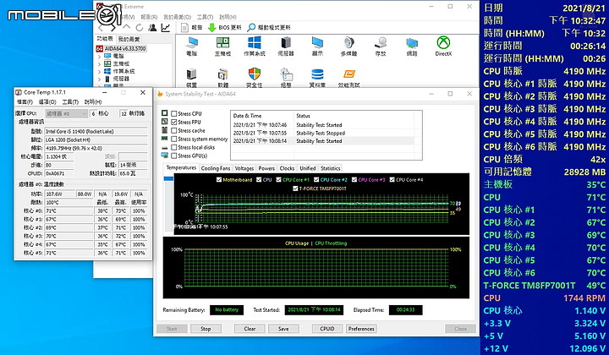Open Core Temp 檔案(F) menu
Image resolution: width=609 pixels, height=355 pixels.
[25, 101]
